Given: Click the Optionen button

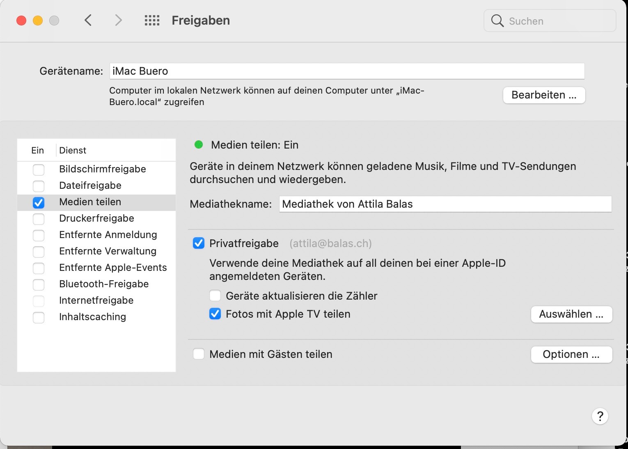Looking at the screenshot, I should click(x=571, y=355).
